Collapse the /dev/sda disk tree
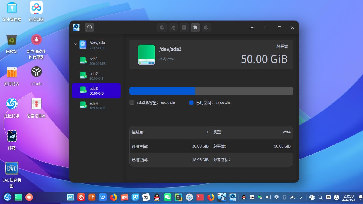Screen dimensions: 363x204 tap(75, 44)
